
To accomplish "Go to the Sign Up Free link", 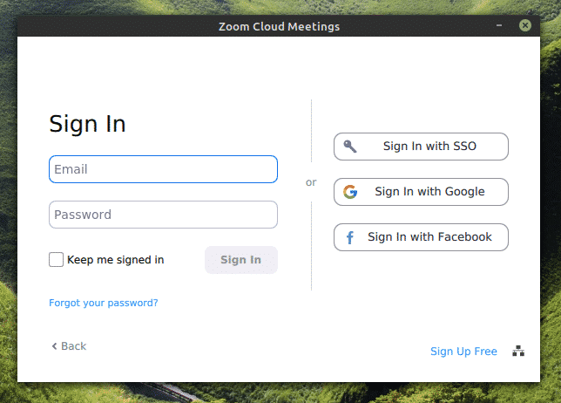I will coord(463,352).
